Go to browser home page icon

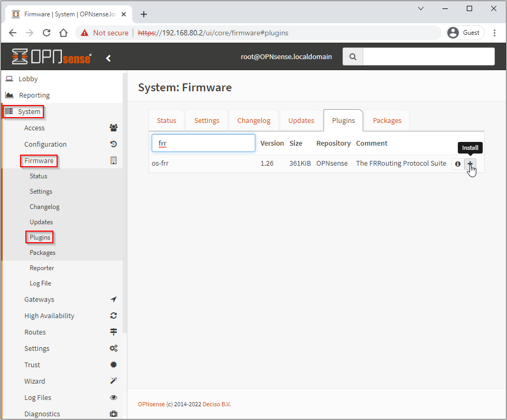[x=63, y=33]
